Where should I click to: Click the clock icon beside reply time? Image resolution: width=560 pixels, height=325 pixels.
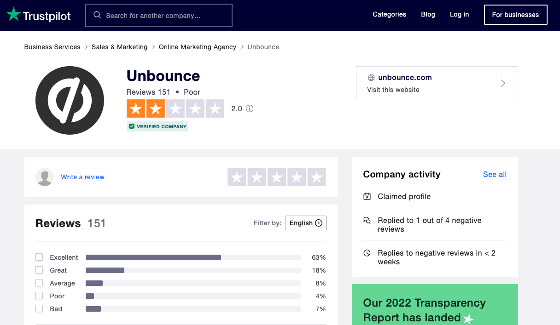(367, 253)
